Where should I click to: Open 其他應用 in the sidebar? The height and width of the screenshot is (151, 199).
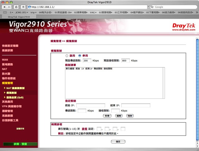tap(7, 102)
